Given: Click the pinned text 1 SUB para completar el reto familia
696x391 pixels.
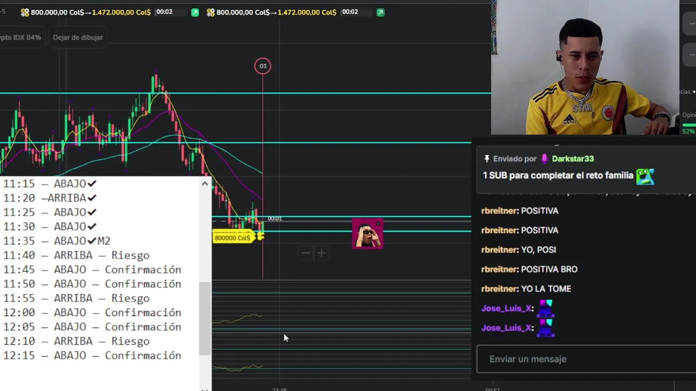Looking at the screenshot, I should pyautogui.click(x=558, y=175).
